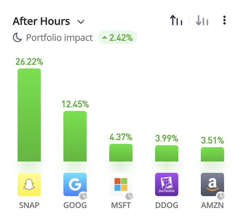Click the After Hours title text
This screenshot has height=218, width=243.
tap(41, 21)
